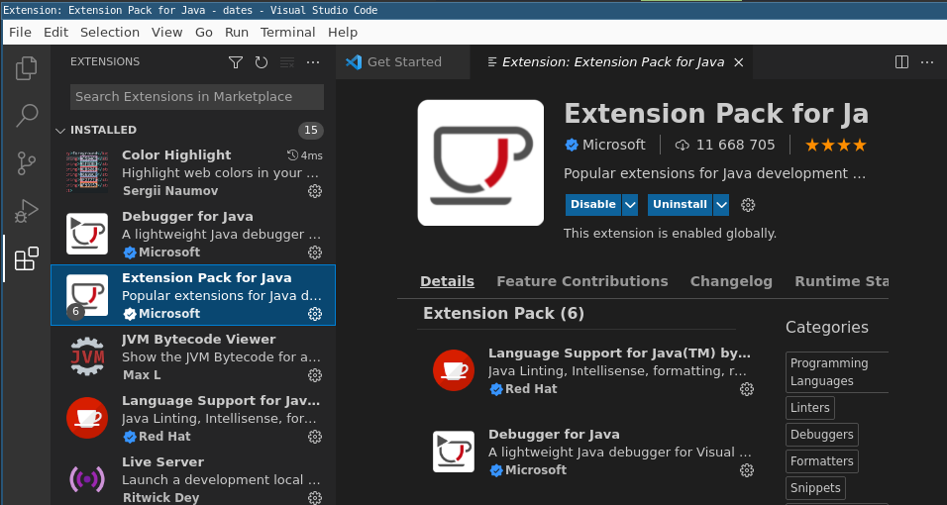Image resolution: width=947 pixels, height=505 pixels.
Task: Open the Explorer view in activity bar
Action: tap(27, 68)
